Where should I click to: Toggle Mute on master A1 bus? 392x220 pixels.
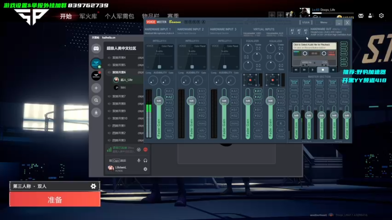pos(294,102)
